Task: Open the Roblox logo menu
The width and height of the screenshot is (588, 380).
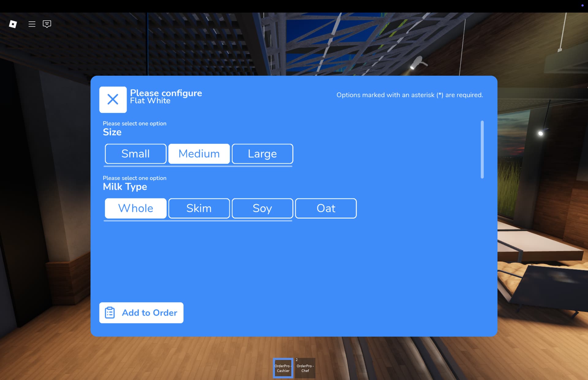Action: pyautogui.click(x=13, y=24)
